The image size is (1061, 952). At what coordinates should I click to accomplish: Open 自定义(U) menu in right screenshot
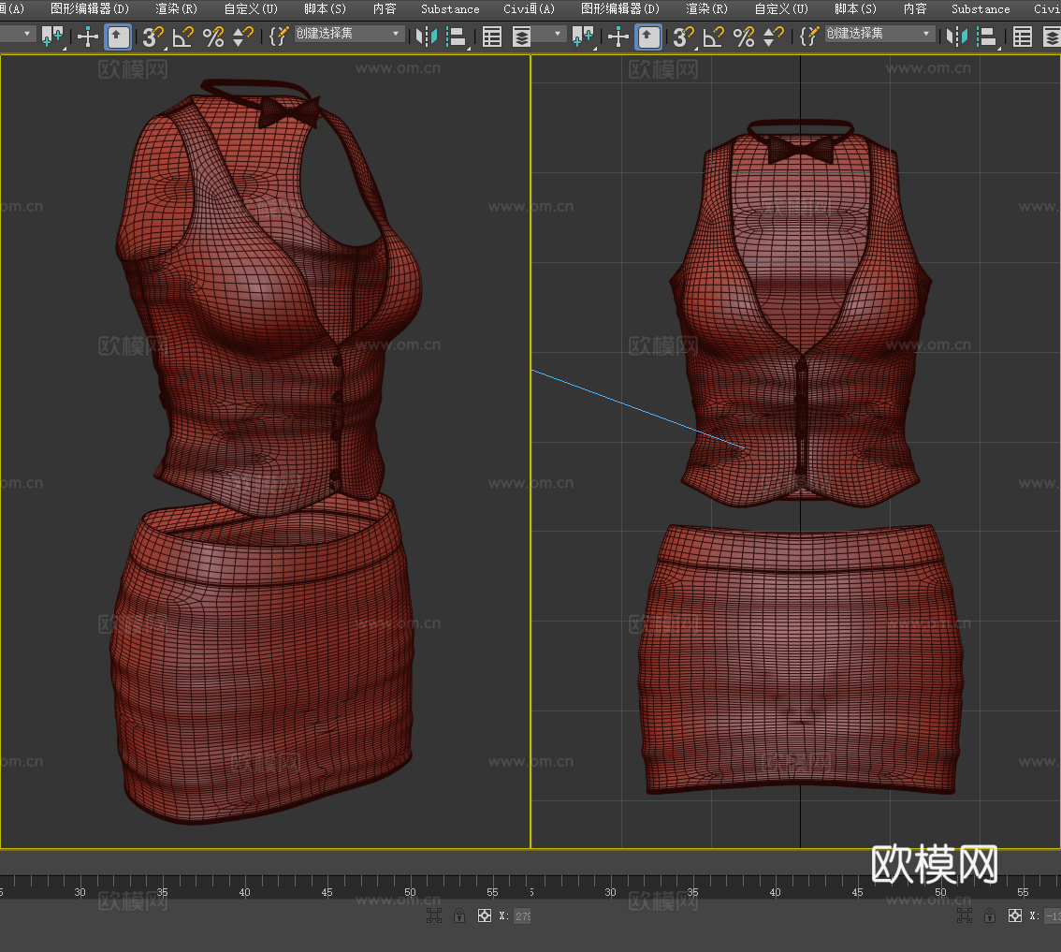click(781, 8)
